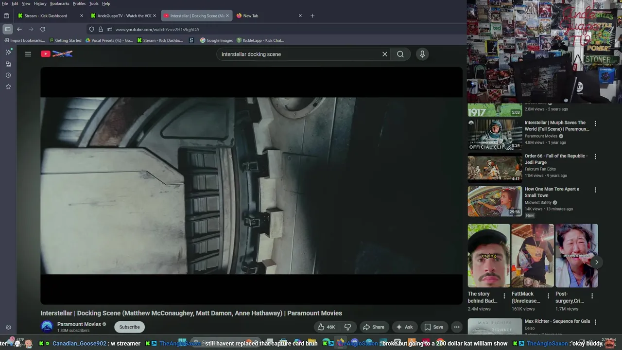The width and height of the screenshot is (622, 350).
Task: Open Vocal Presets (FL) bookmark
Action: point(109,40)
